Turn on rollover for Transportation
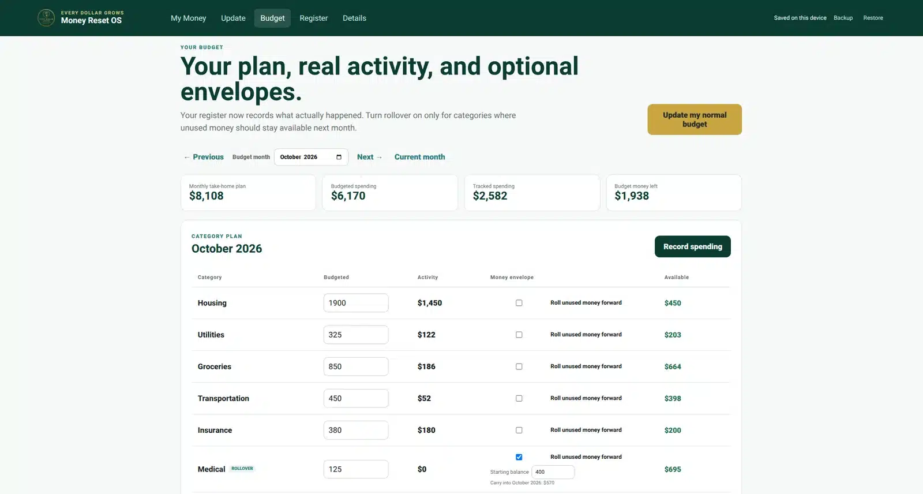The height and width of the screenshot is (494, 923). [x=519, y=398]
